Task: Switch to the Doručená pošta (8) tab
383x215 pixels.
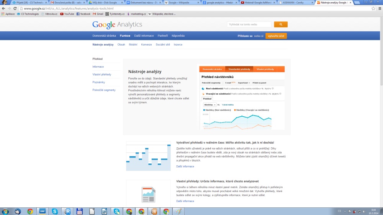Action: pos(67,2)
